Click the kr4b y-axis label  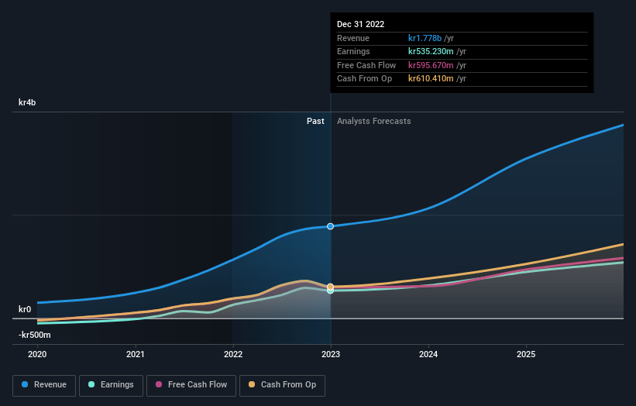tap(27, 102)
